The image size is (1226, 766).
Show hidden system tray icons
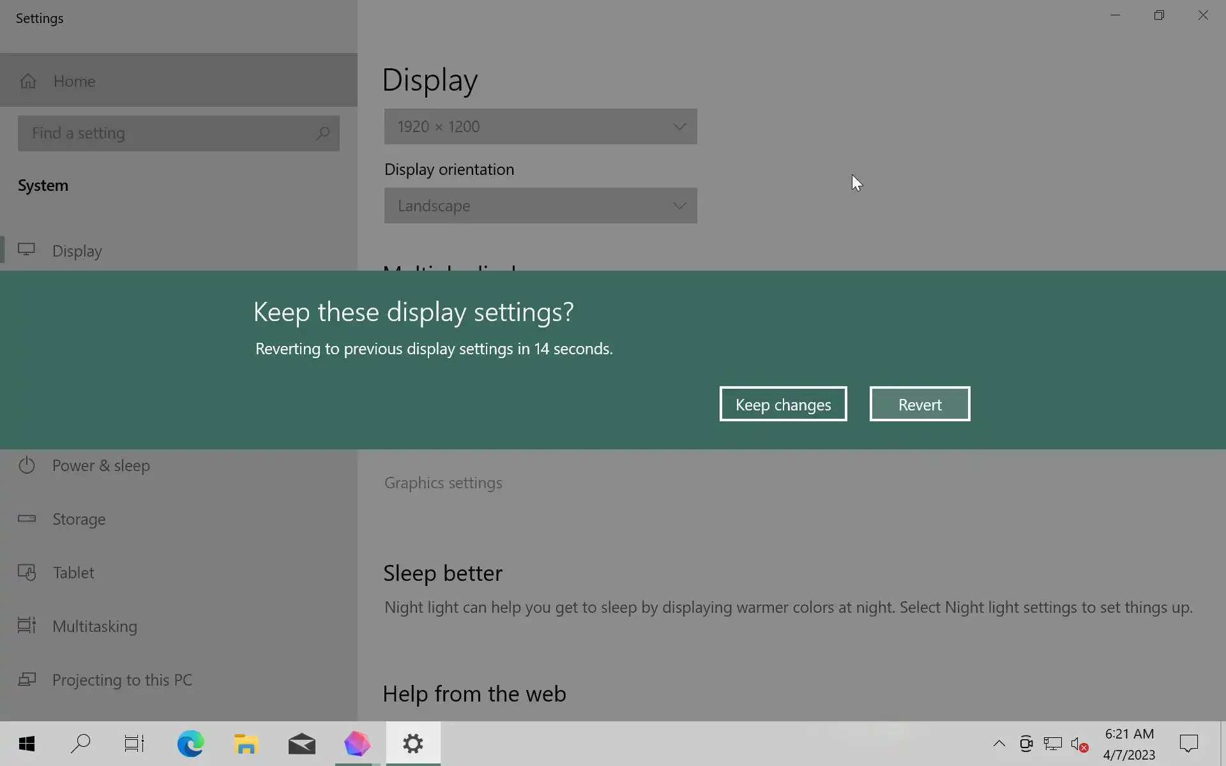pyautogui.click(x=999, y=744)
